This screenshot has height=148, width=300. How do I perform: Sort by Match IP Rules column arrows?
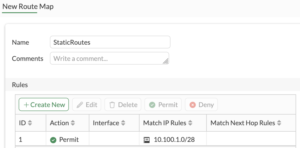pyautogui.click(x=190, y=123)
